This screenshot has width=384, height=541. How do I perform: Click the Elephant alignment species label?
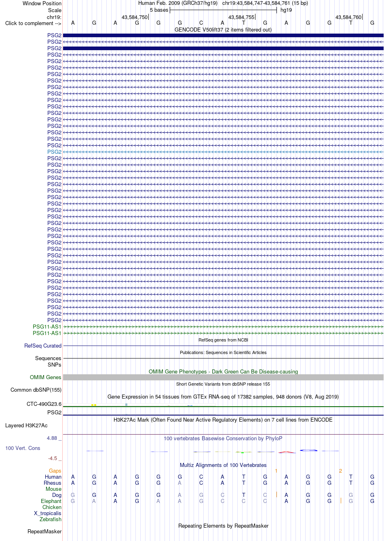tap(51, 501)
